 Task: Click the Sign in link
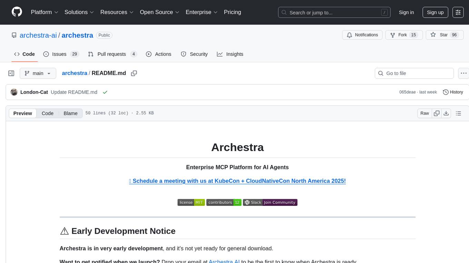[x=406, y=12]
